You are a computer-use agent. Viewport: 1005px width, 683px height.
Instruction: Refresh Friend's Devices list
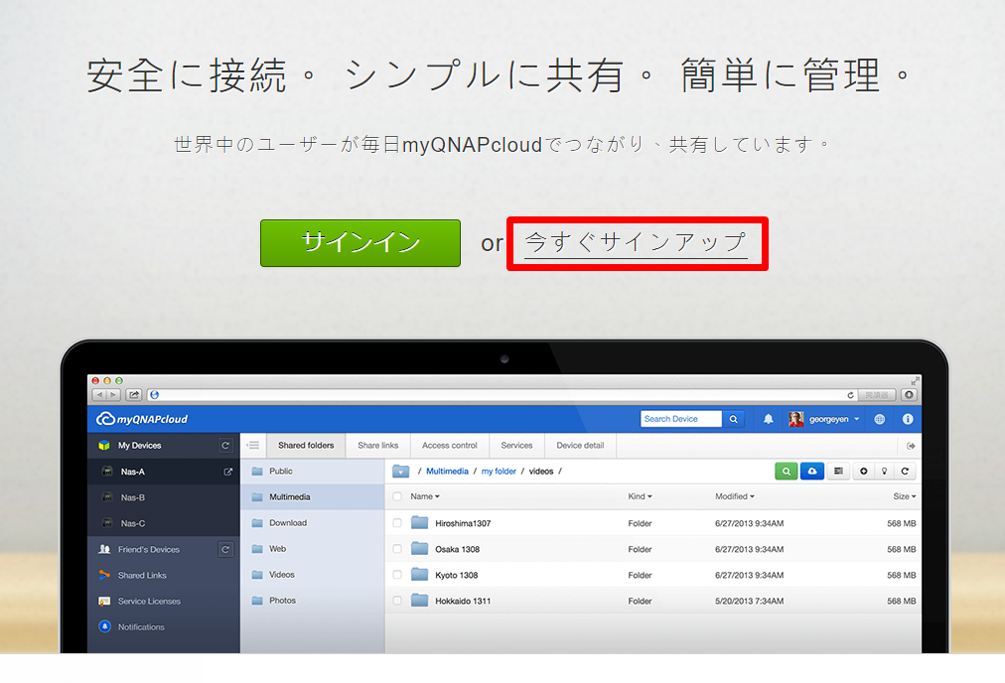225,549
